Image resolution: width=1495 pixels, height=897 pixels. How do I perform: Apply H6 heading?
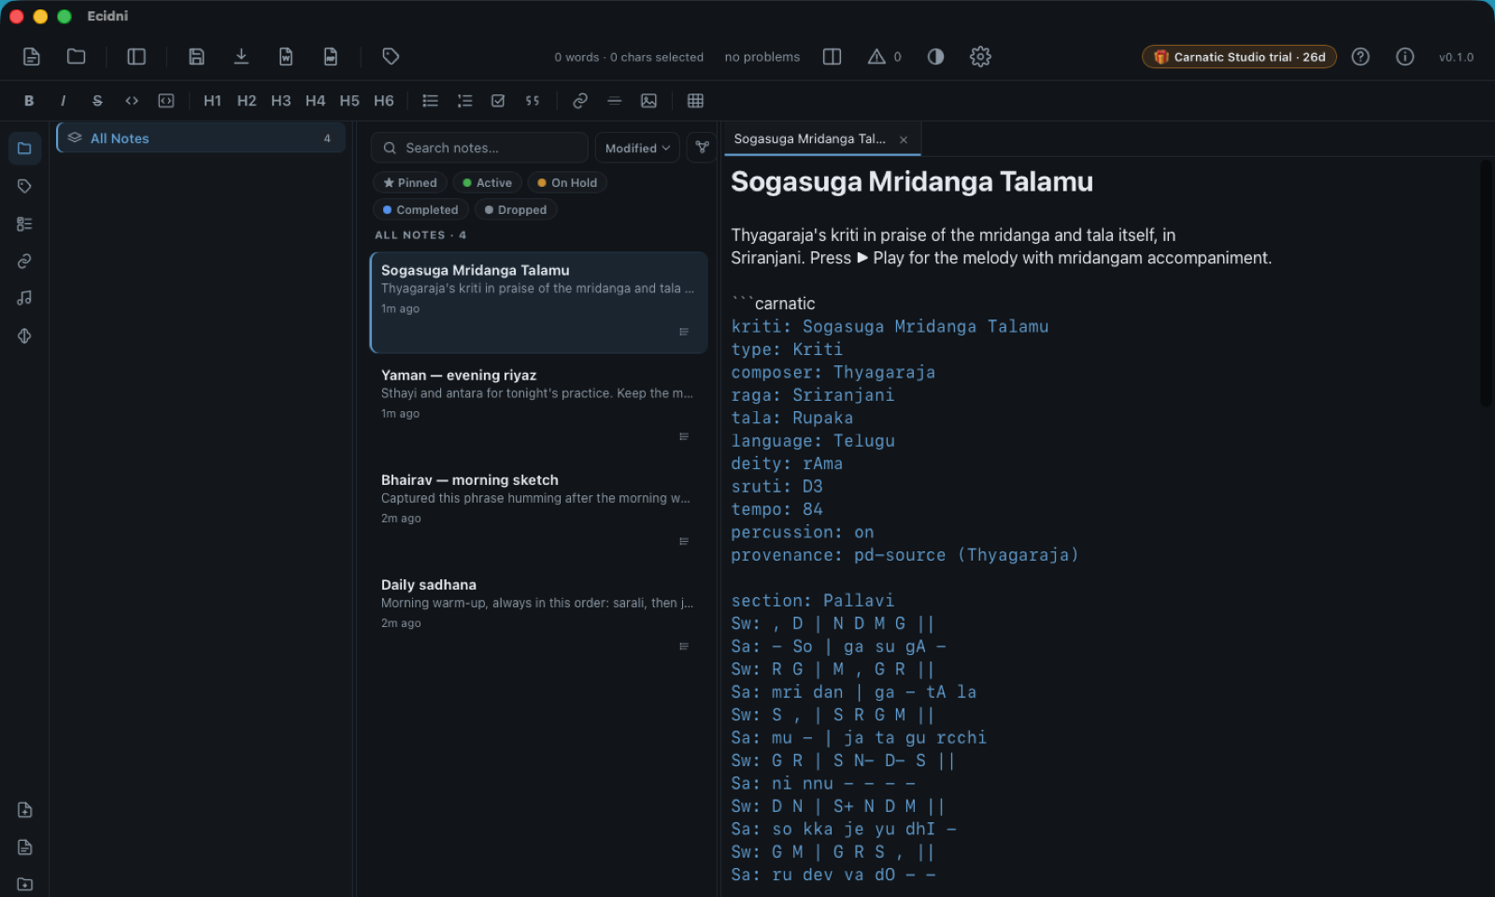pyautogui.click(x=384, y=101)
